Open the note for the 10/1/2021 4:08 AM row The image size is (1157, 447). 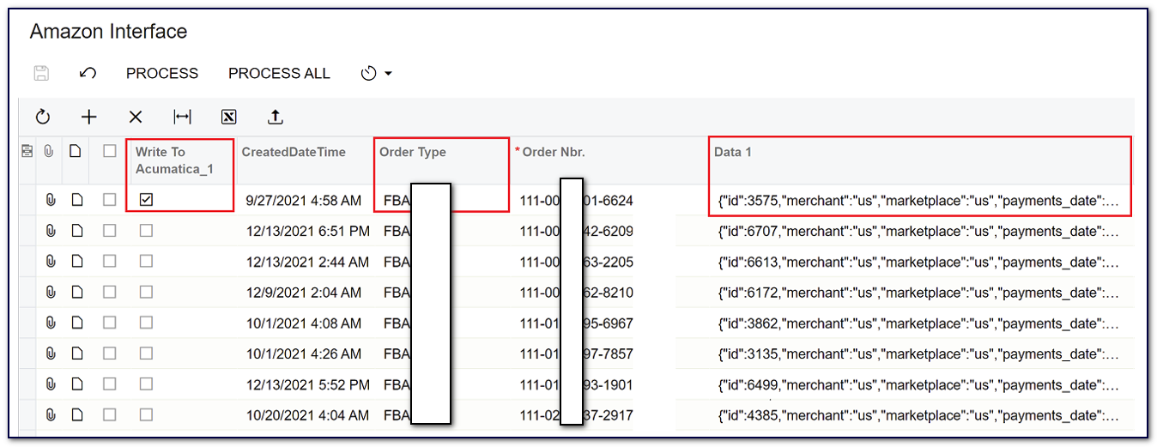tap(76, 323)
